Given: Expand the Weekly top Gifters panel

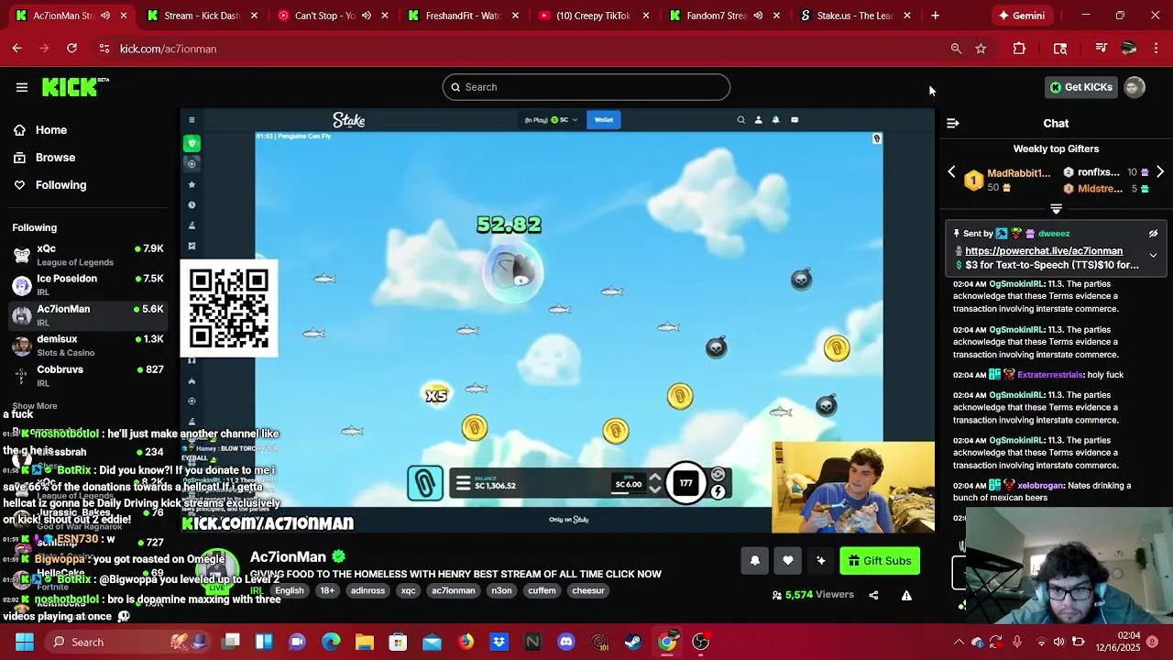Looking at the screenshot, I should coord(1056,209).
